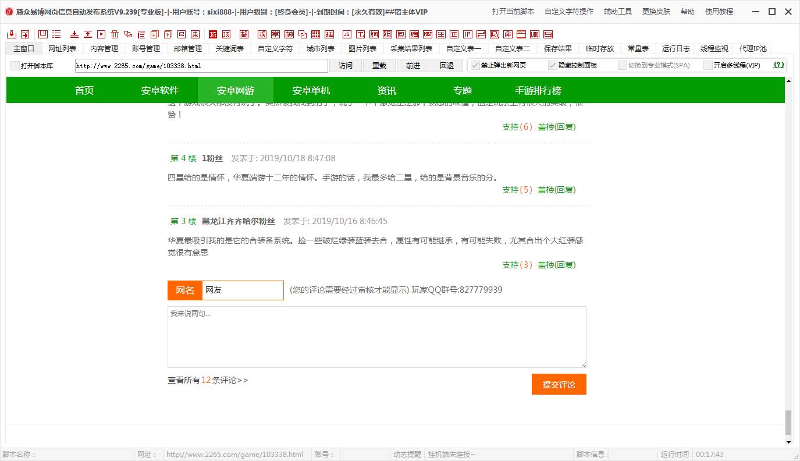Click the 访问 visit button

(346, 66)
